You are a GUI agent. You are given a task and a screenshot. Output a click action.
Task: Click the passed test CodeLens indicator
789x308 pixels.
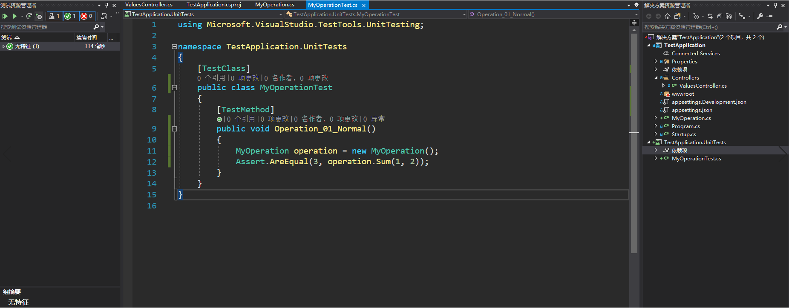pos(219,120)
